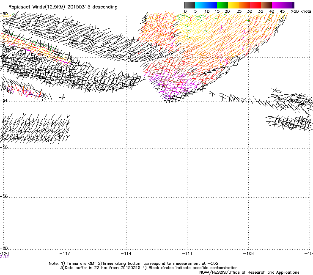This screenshot has height=275, width=313.
Task: Click the orange 25-30 knots color bar segment
Action: point(244,5)
